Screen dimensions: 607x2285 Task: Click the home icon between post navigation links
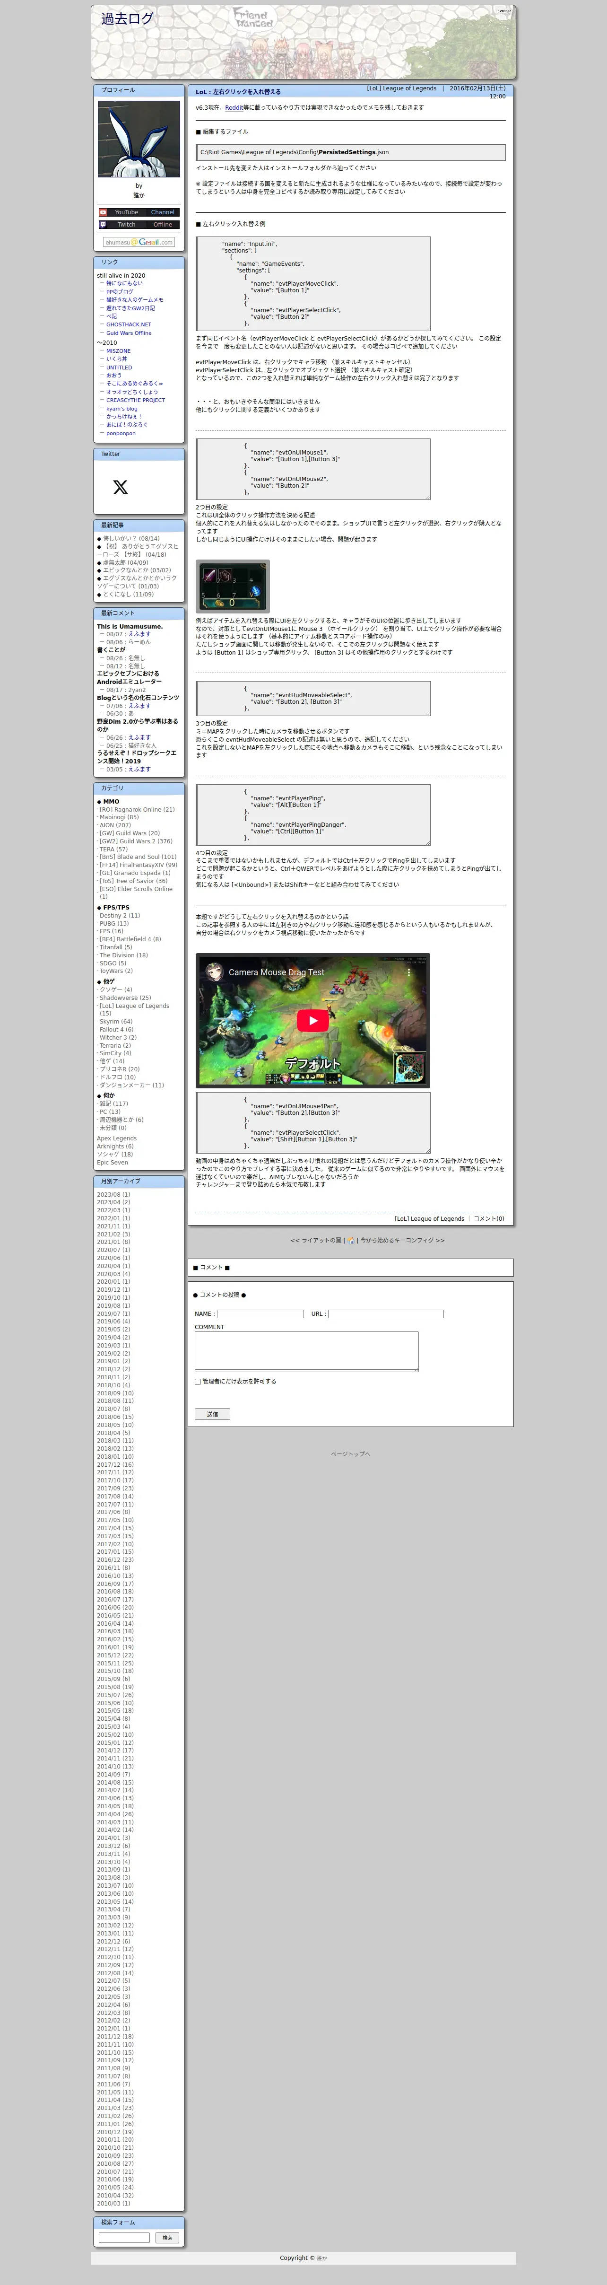(351, 1240)
